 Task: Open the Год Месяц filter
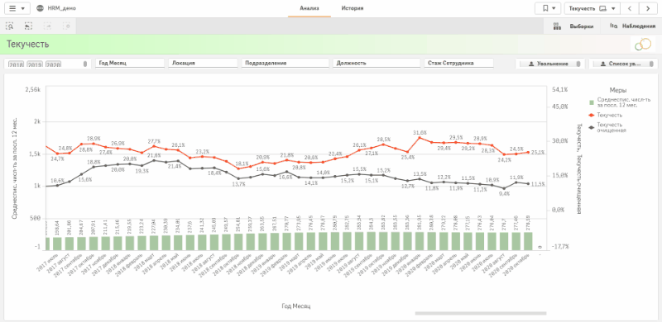coord(130,63)
